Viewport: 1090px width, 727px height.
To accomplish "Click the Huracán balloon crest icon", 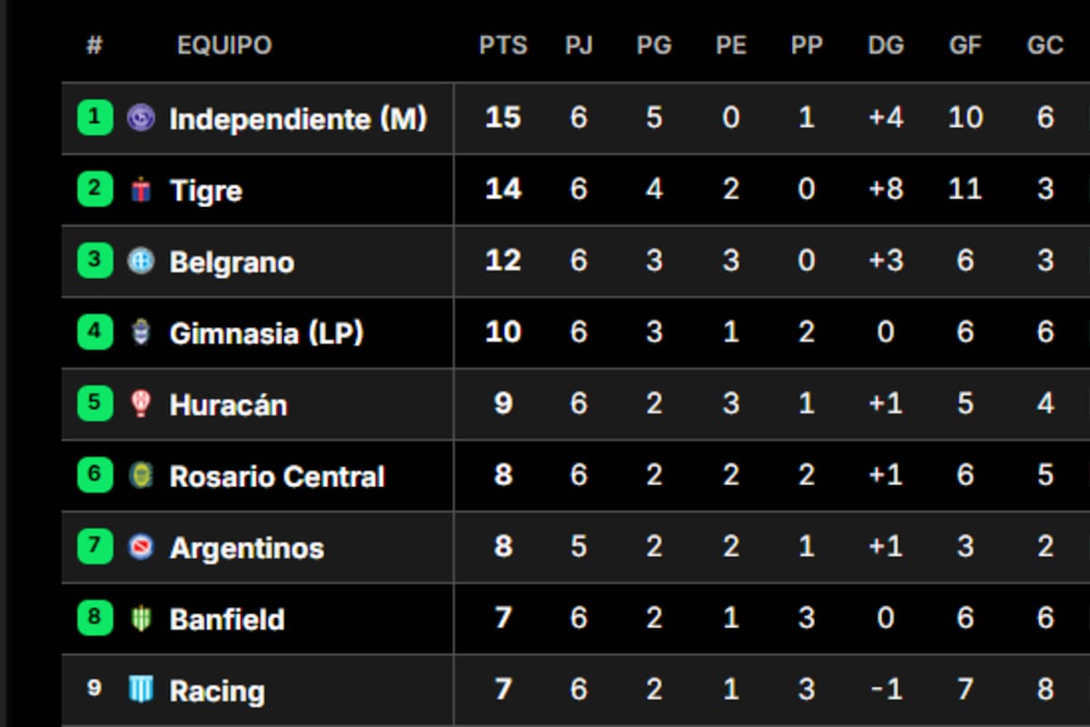I will tap(141, 403).
